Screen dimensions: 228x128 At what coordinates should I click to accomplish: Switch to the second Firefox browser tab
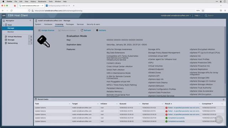coord(58,6)
